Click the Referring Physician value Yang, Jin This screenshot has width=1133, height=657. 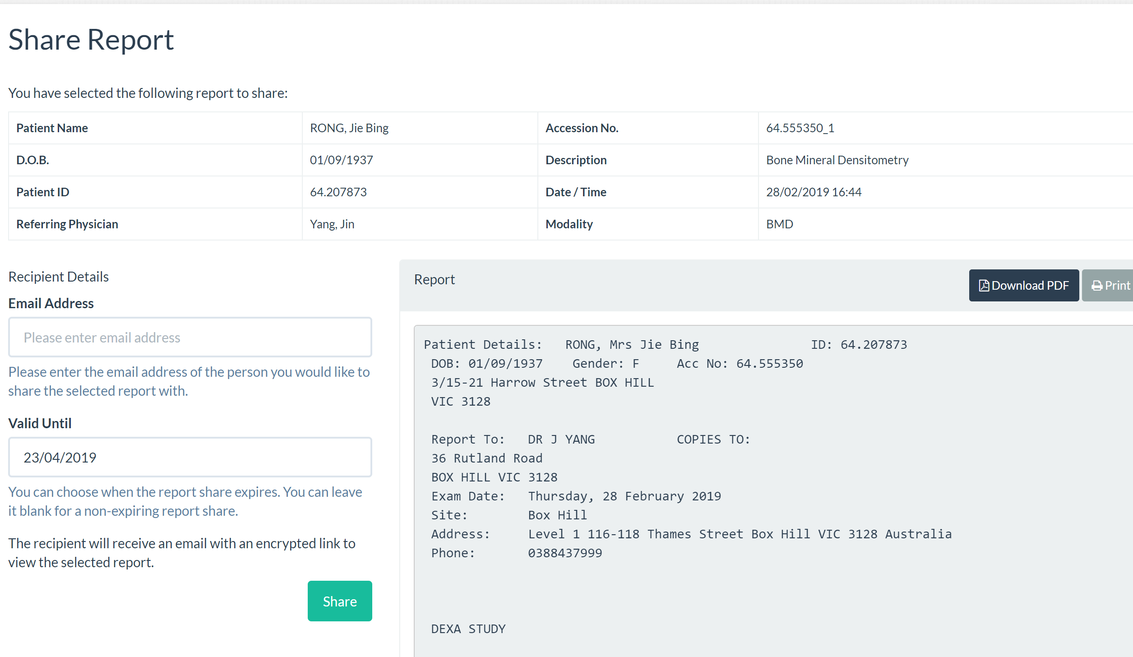pyautogui.click(x=332, y=224)
